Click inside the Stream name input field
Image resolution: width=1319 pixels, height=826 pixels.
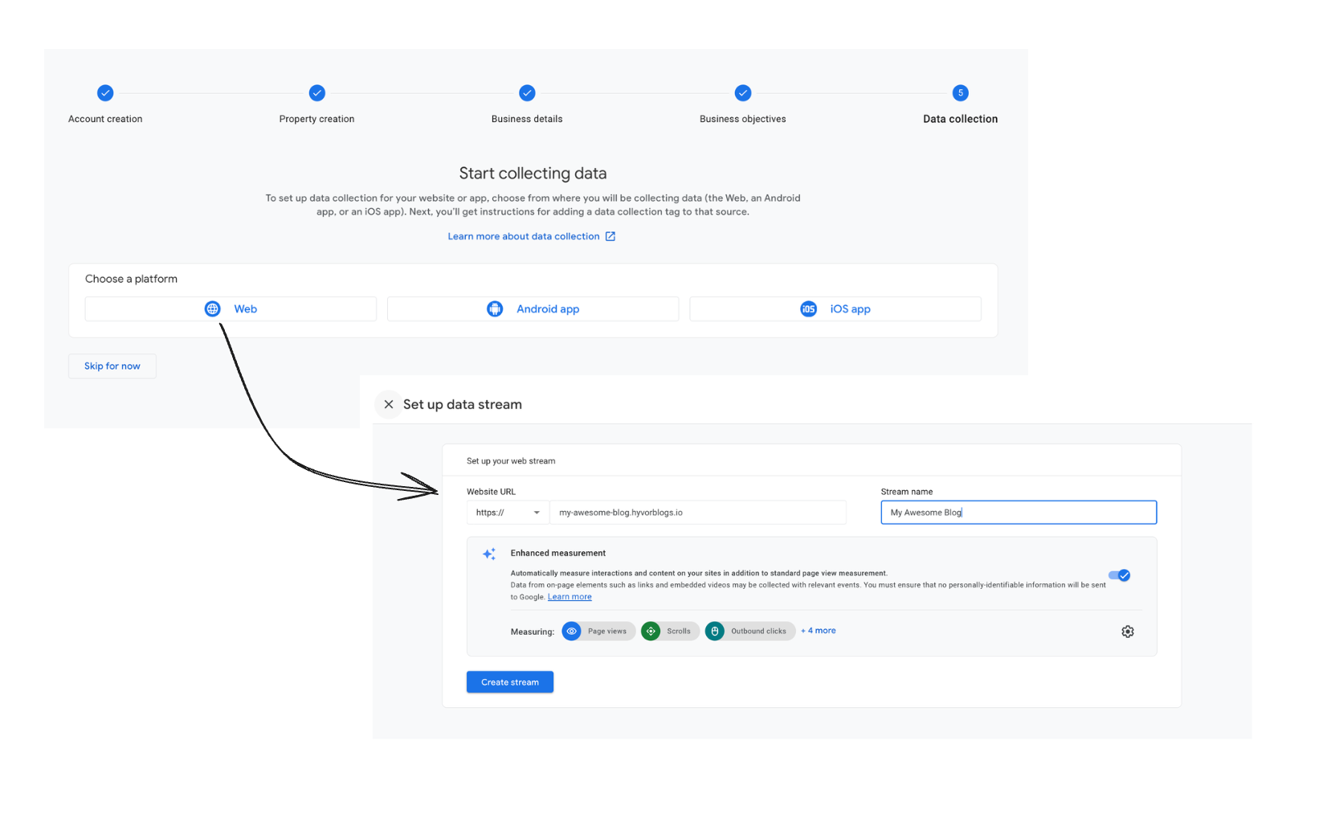(1018, 512)
